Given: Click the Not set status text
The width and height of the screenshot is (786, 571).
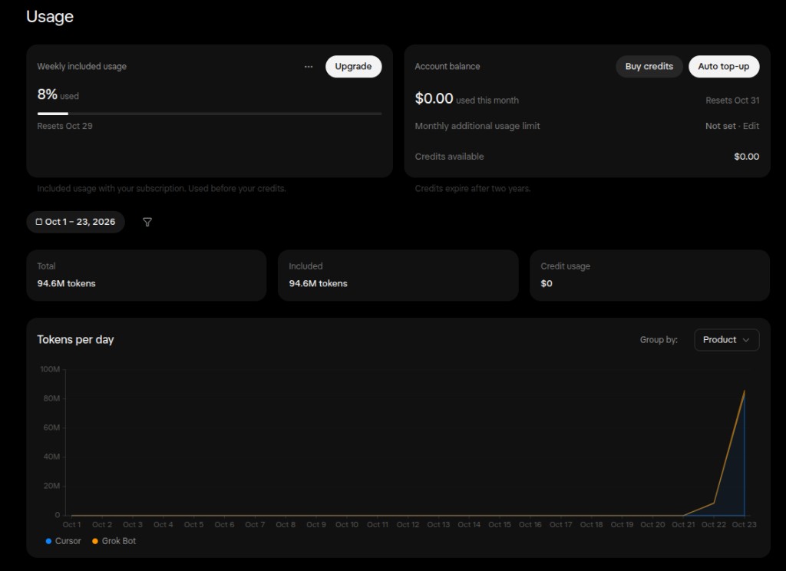Looking at the screenshot, I should pyautogui.click(x=720, y=126).
